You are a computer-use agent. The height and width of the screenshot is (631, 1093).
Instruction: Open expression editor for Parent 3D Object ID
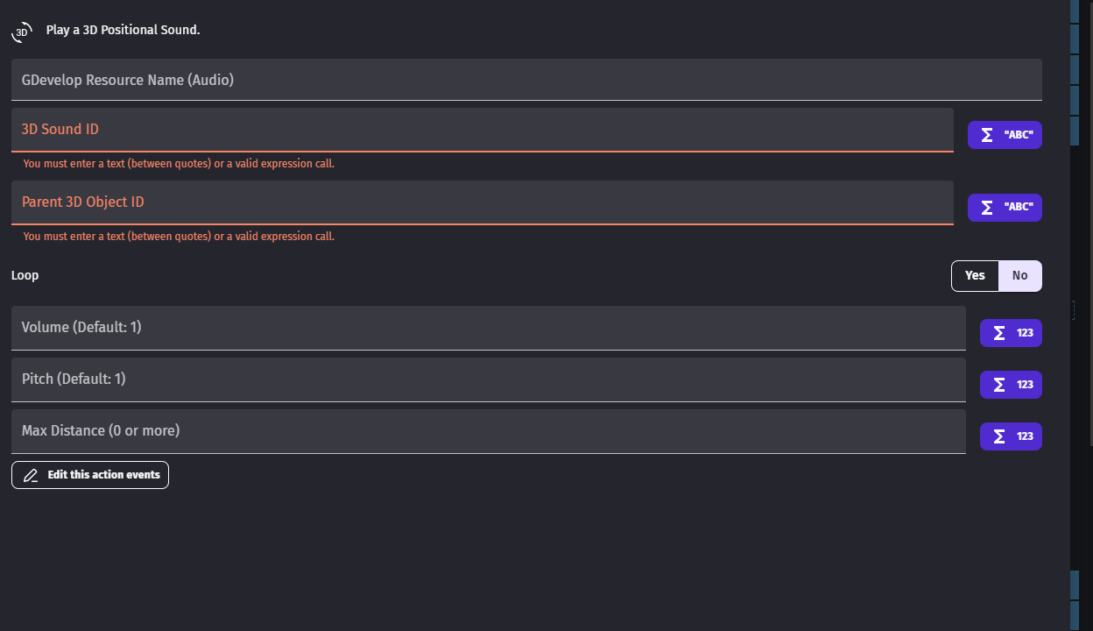click(x=1005, y=208)
